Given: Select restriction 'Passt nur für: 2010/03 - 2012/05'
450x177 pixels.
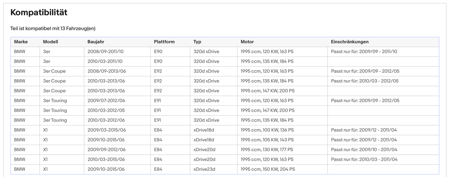Looking at the screenshot, I should (365, 81).
